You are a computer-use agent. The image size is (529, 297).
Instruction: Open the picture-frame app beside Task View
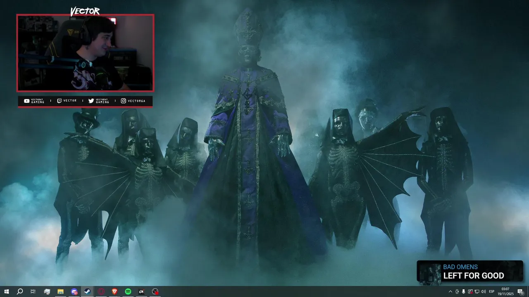pos(47,292)
